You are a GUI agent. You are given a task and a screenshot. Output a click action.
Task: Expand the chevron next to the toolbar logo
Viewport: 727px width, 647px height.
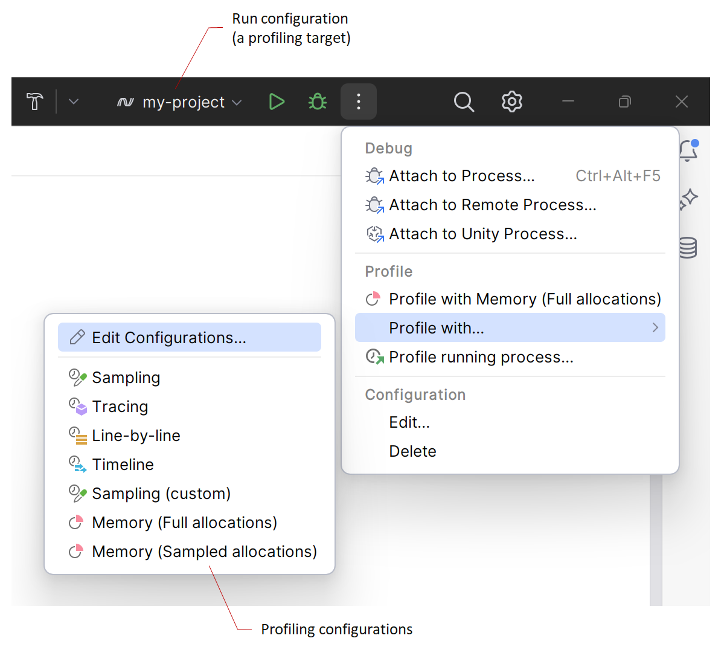pyautogui.click(x=73, y=101)
